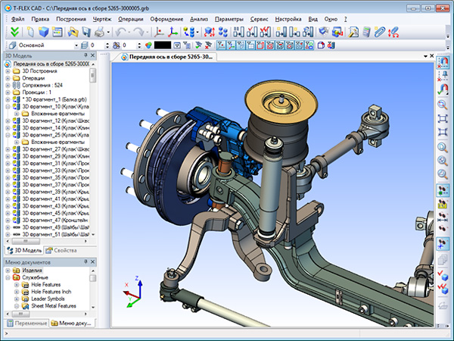Switch to the Переменные tab
This screenshot has height=341, width=454.
pos(27,323)
